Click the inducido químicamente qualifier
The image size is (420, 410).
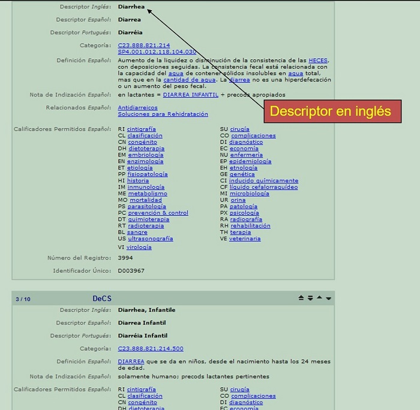click(263, 180)
